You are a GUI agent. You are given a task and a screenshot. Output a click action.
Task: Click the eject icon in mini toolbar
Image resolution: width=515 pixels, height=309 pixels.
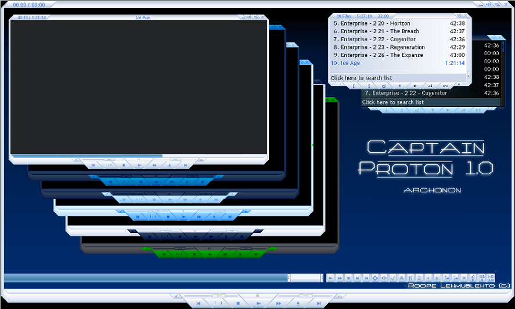coord(437,278)
